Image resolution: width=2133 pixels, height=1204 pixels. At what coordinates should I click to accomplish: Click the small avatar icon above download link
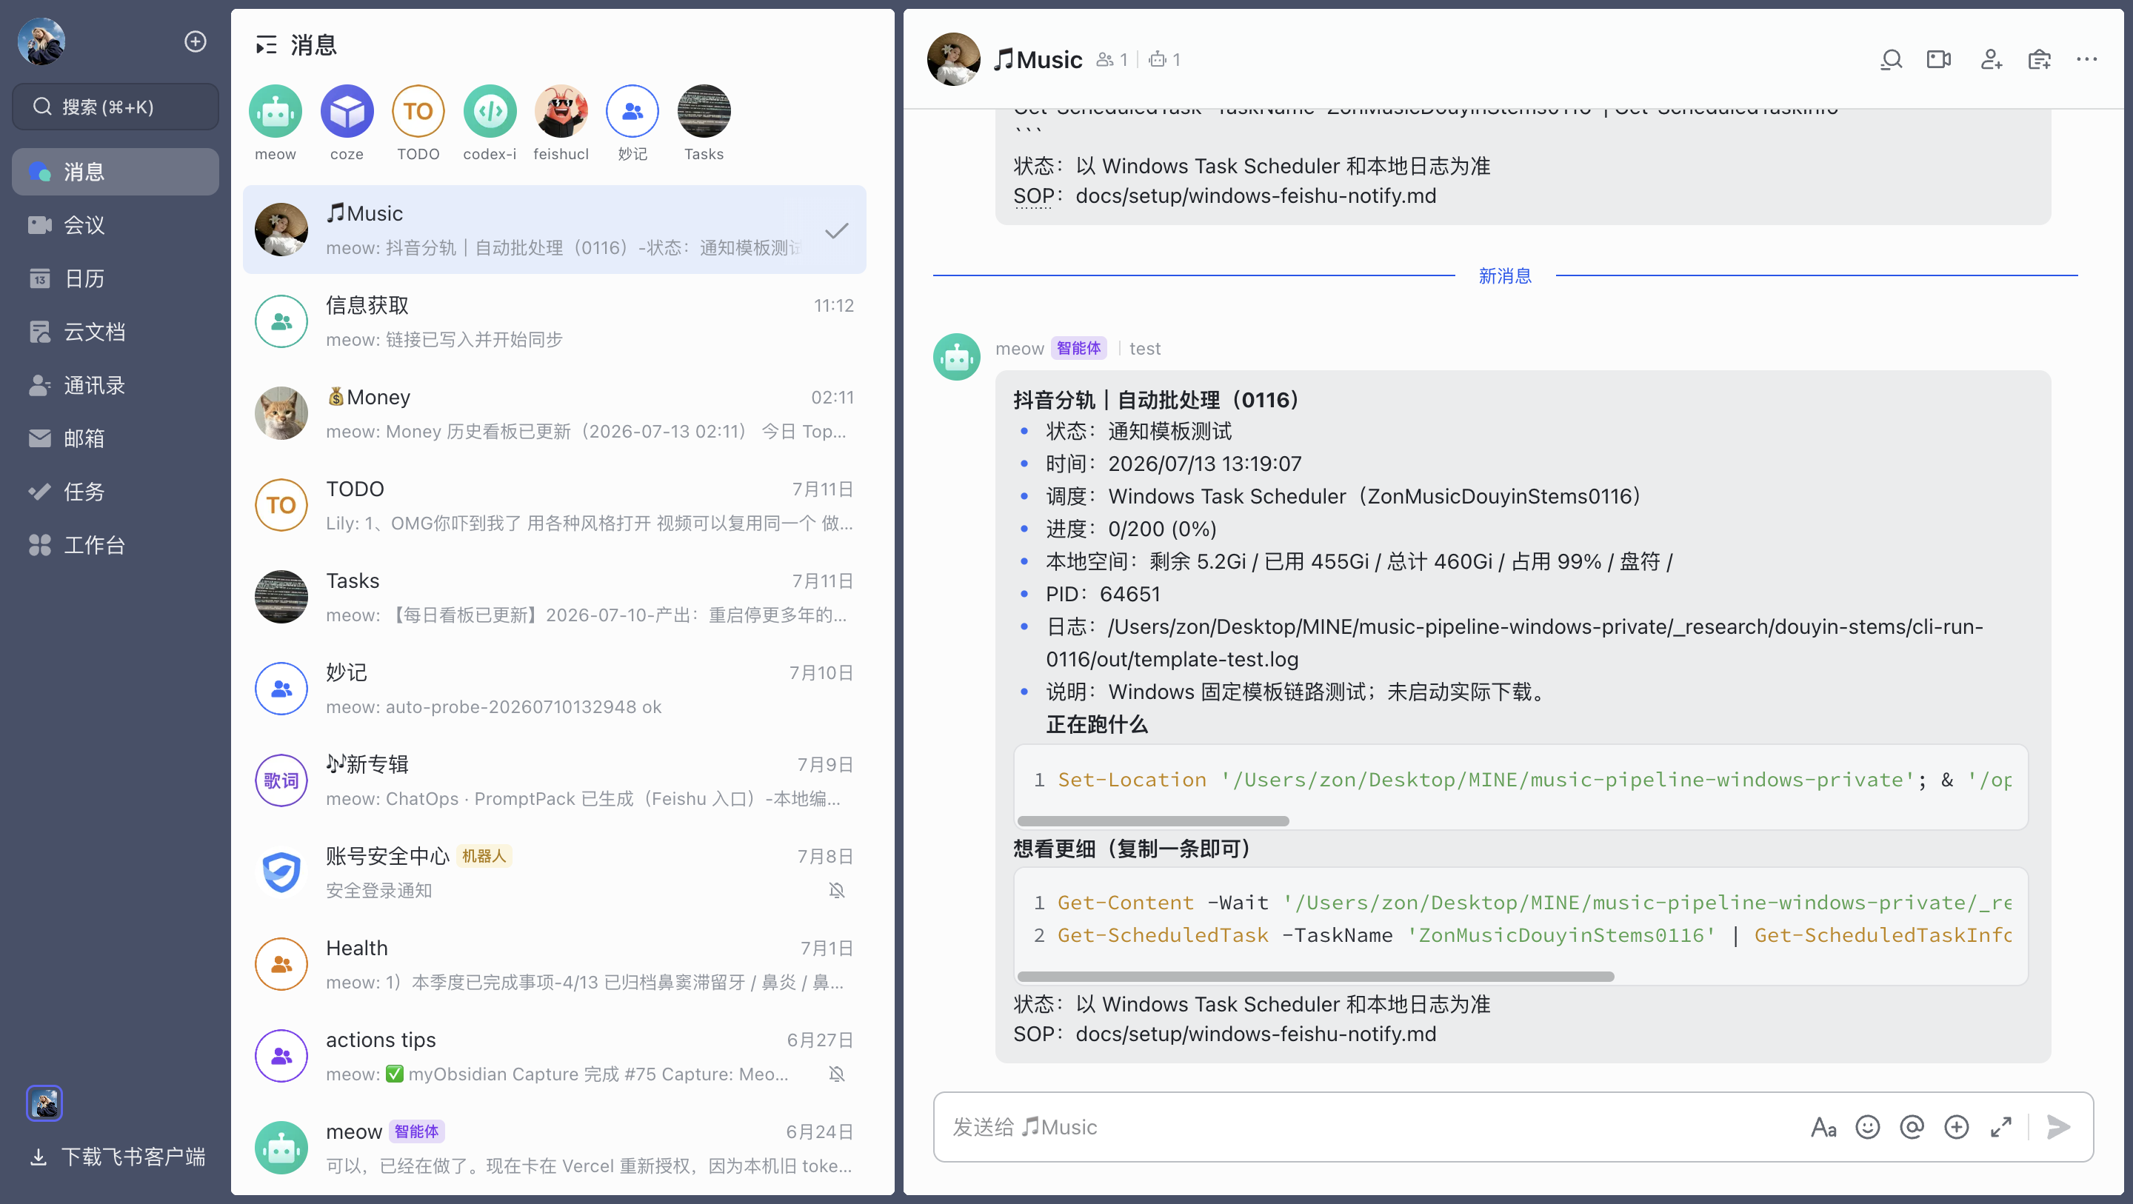tap(44, 1103)
